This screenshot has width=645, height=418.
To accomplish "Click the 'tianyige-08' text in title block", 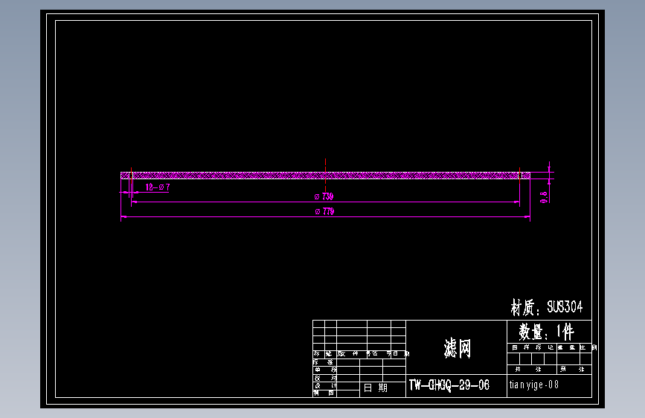I will click(534, 385).
